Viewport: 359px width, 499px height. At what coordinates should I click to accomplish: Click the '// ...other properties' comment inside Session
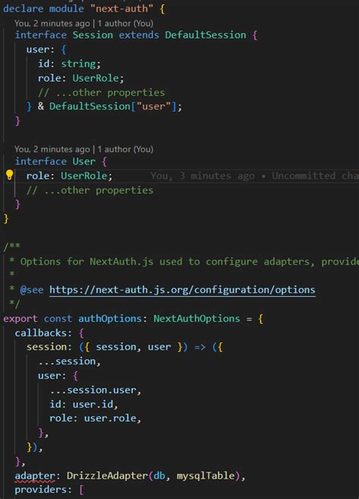click(101, 92)
